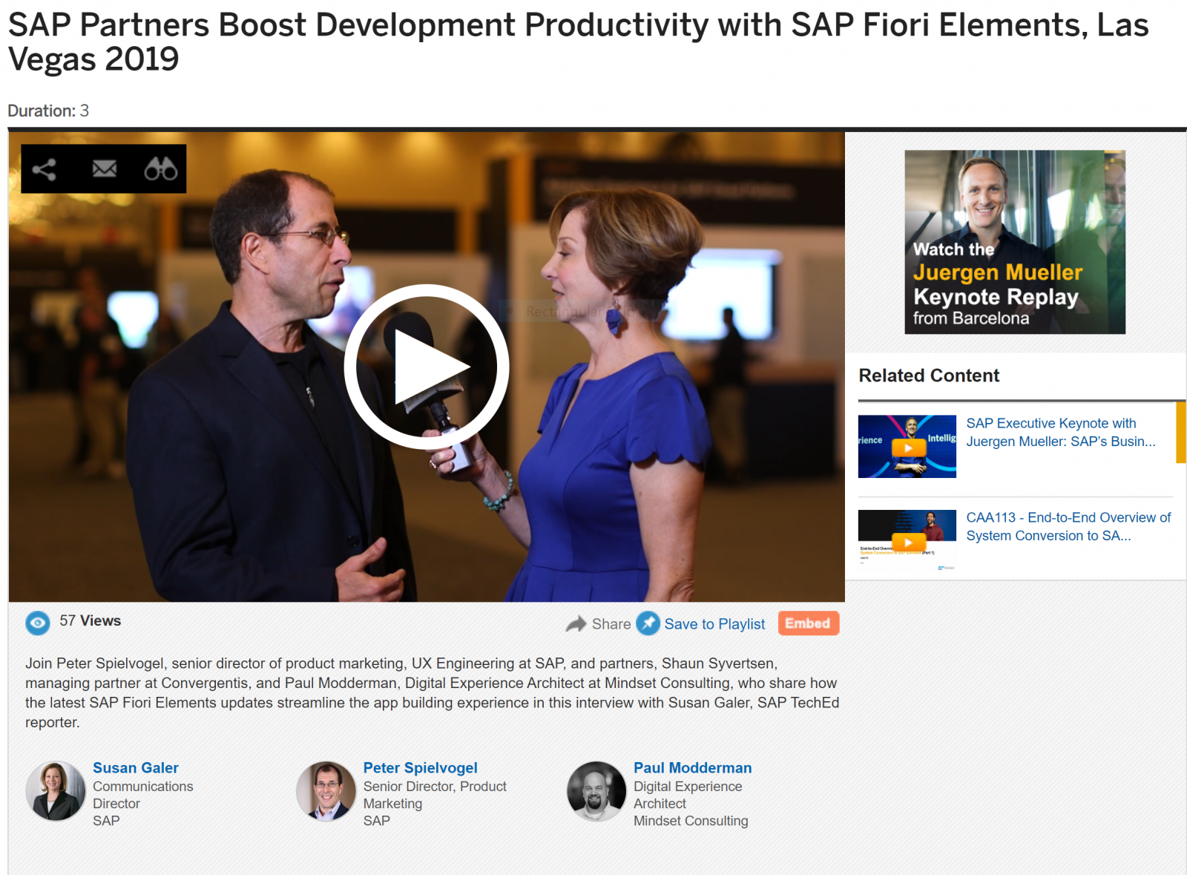Click the related content orange scrollbar
1187x875 pixels.
(x=1180, y=432)
